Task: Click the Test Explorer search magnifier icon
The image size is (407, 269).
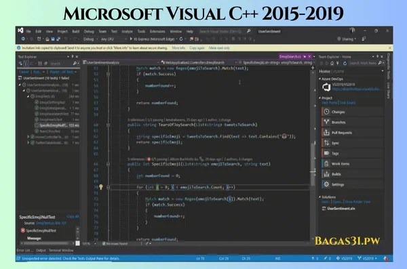Action: pos(75,63)
